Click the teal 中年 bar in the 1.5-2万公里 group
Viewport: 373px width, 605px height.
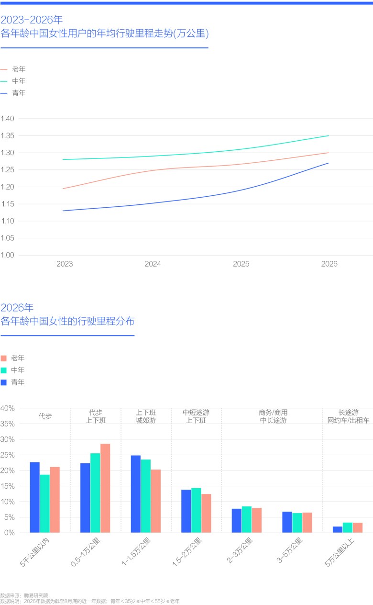pos(196,510)
